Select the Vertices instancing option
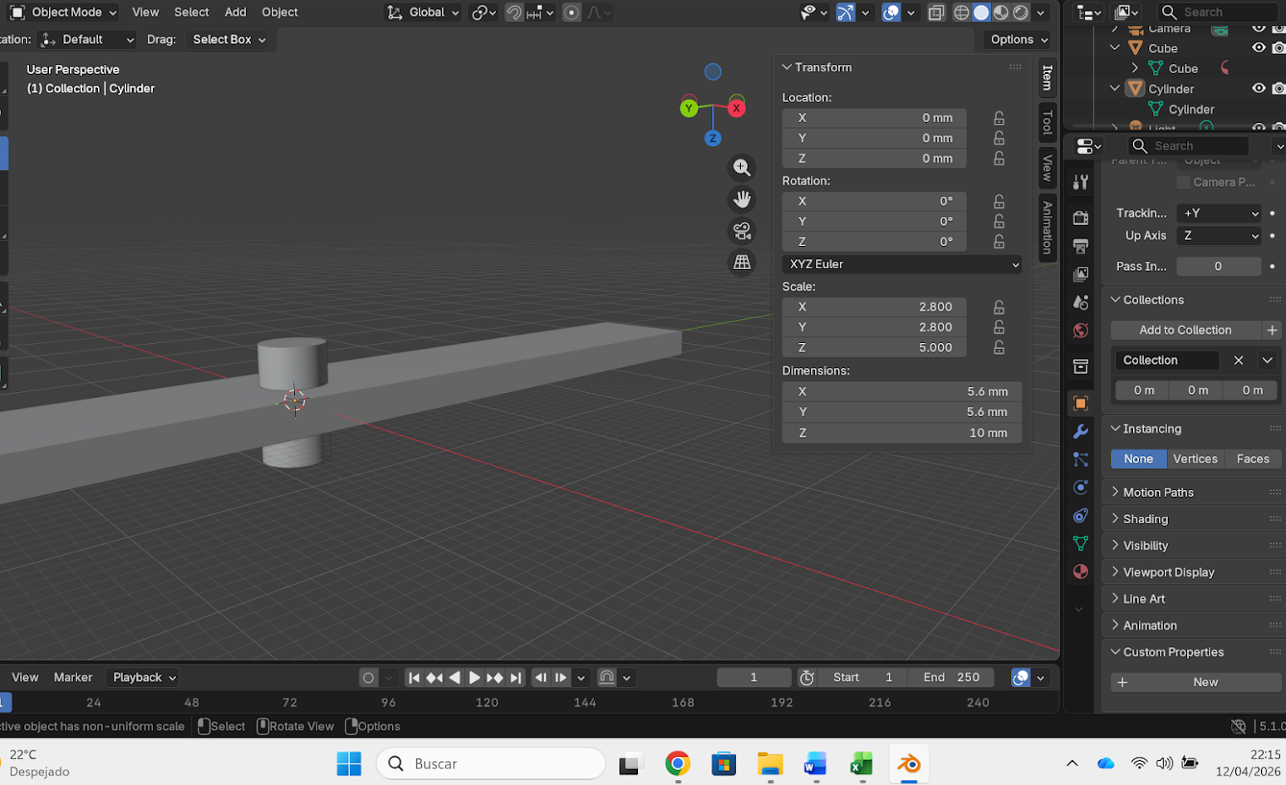1286x785 pixels. pos(1195,459)
